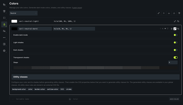Viewport: 183px width, 105px height.
Task: Open the spacing arrows panel in the sidebar
Action: click(x=4, y=37)
